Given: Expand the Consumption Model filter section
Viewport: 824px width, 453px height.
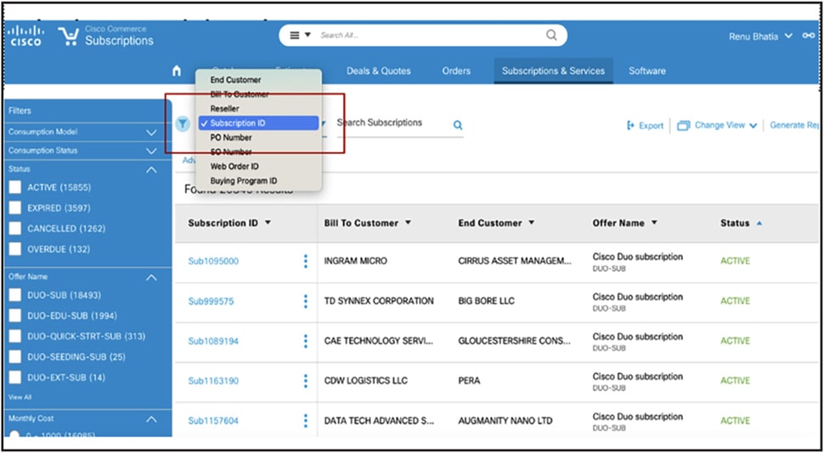Looking at the screenshot, I should click(151, 133).
